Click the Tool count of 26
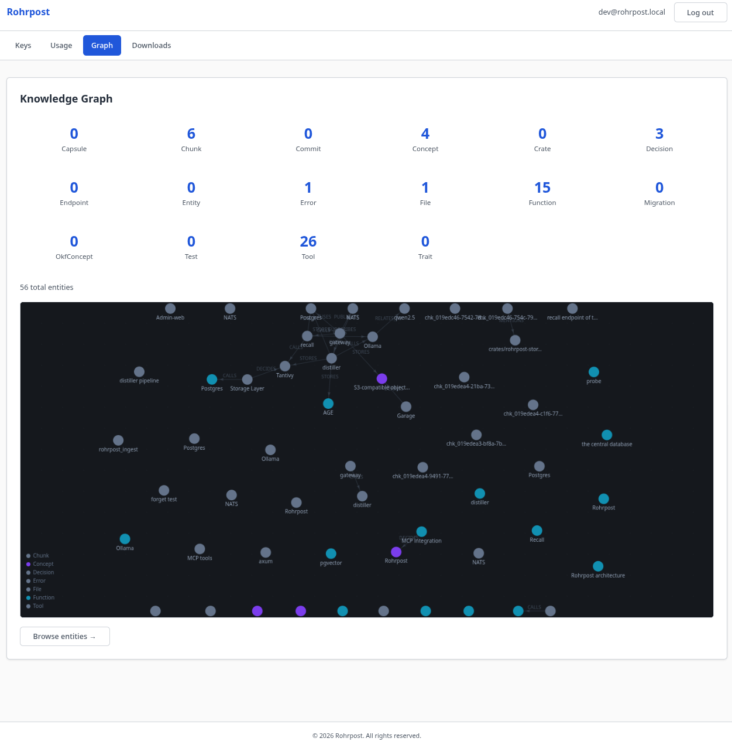 [308, 241]
